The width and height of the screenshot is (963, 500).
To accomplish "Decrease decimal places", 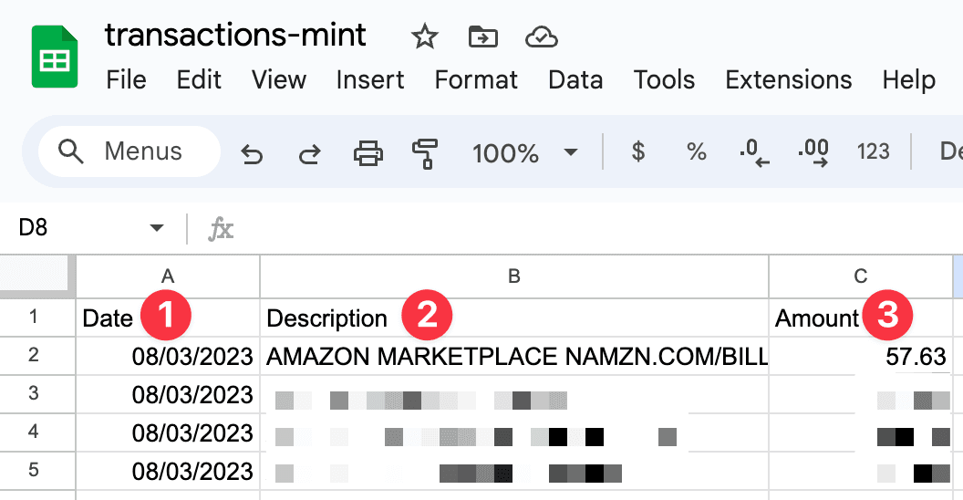I will 754,152.
